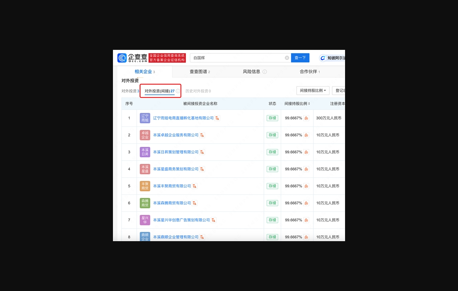Open the 登记 filter dropdown on the right

(x=339, y=90)
